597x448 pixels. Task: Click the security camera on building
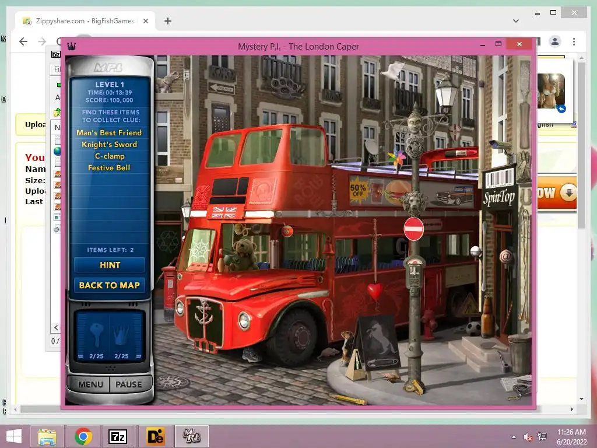tap(502, 145)
